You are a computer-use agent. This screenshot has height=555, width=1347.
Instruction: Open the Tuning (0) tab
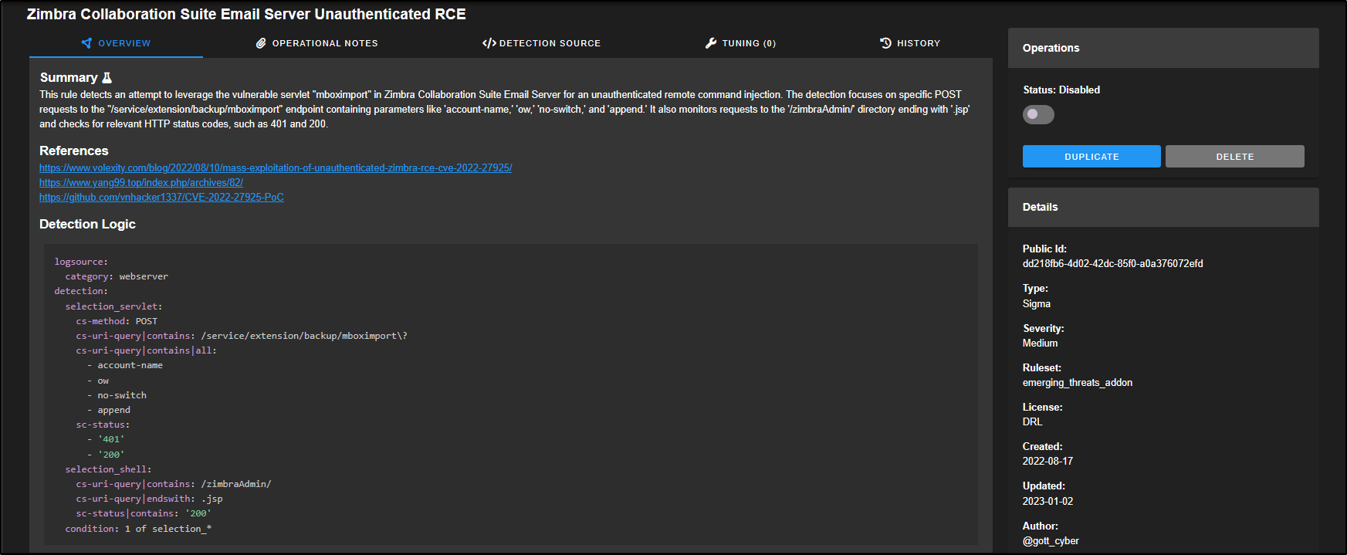(748, 43)
